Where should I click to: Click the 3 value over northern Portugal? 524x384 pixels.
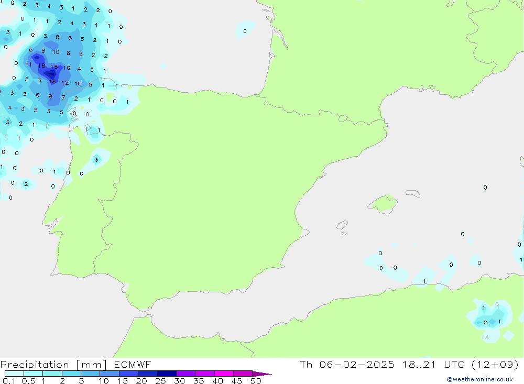[x=96, y=160]
